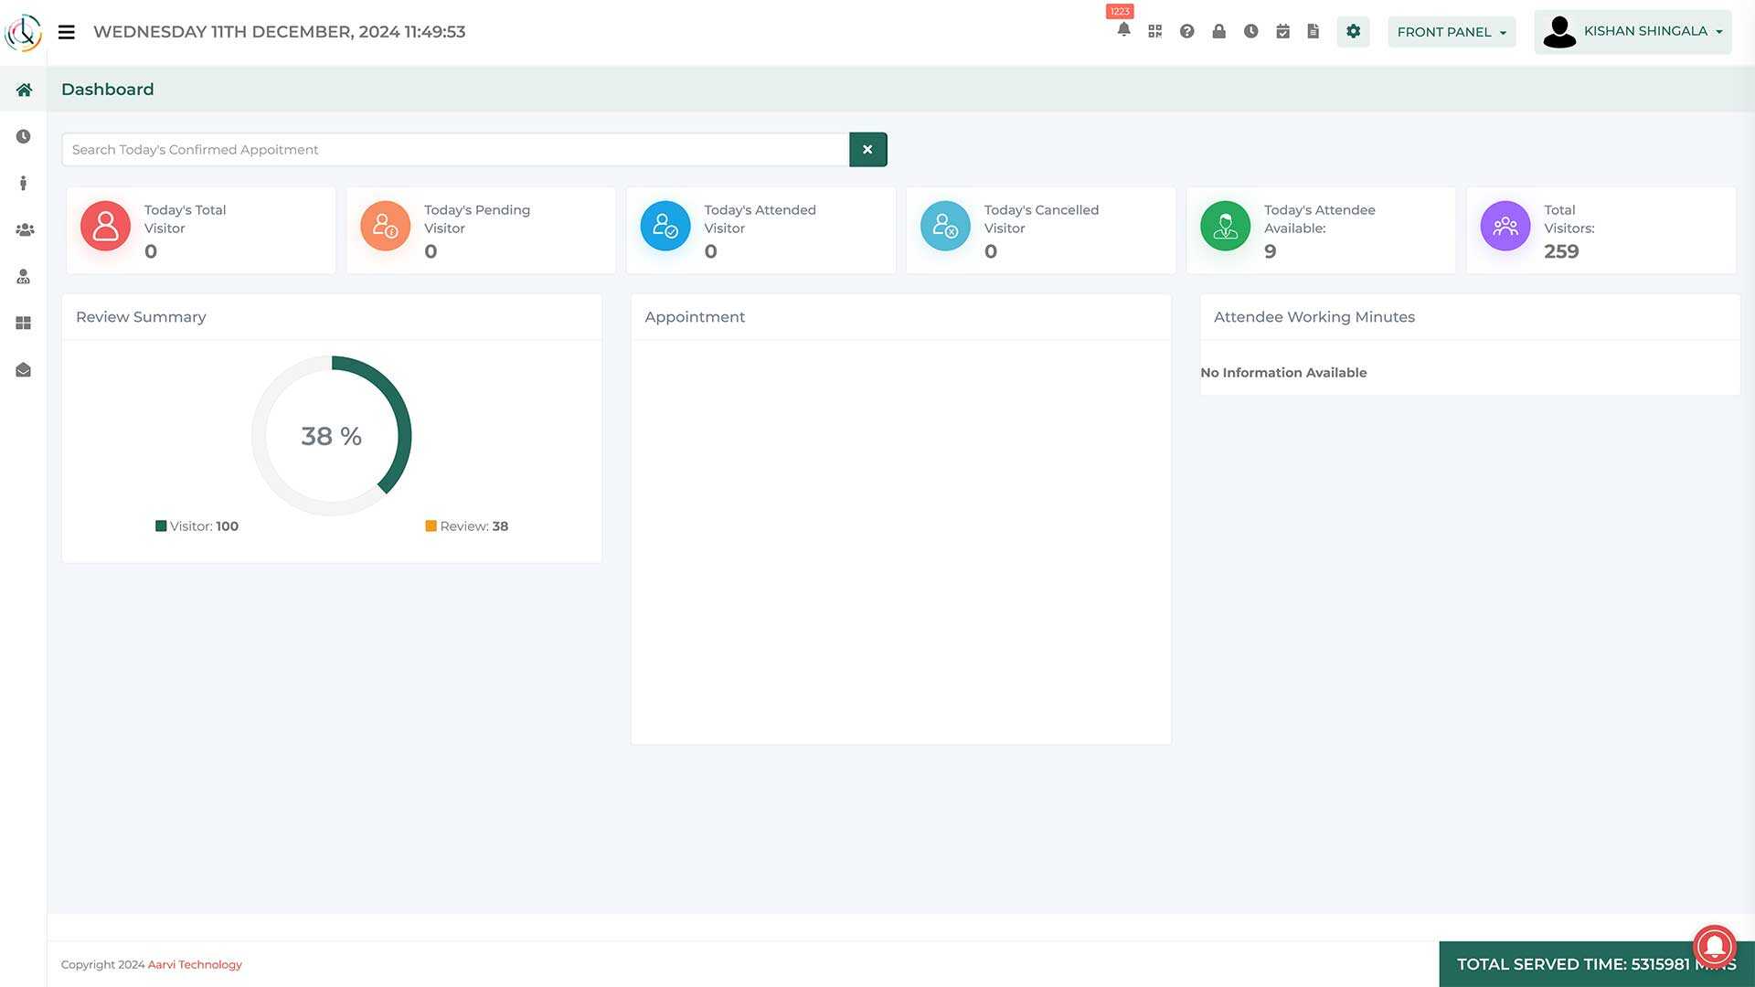Open the settings gear button

coord(1353,31)
